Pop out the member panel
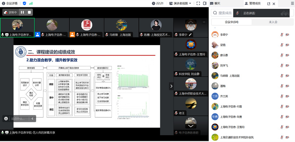Screen dimensions: 295x142 tap(269, 4)
